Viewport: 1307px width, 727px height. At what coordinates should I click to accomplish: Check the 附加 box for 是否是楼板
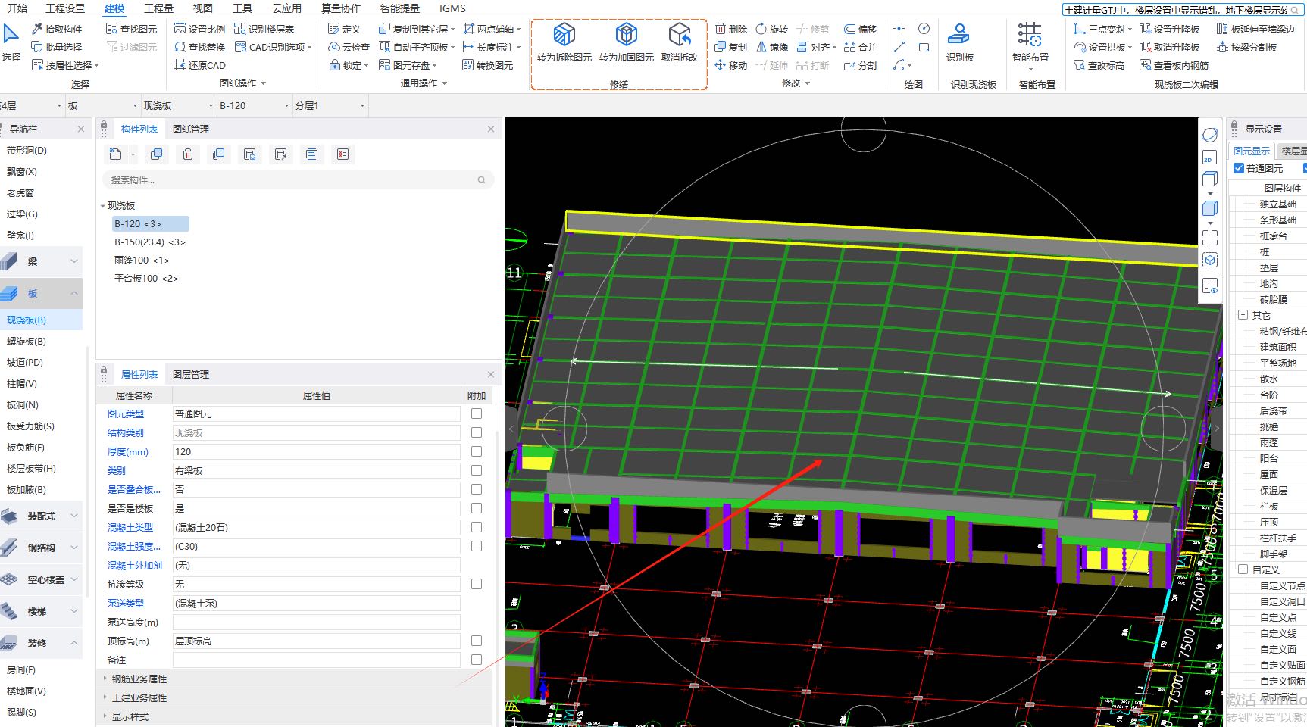coord(477,508)
